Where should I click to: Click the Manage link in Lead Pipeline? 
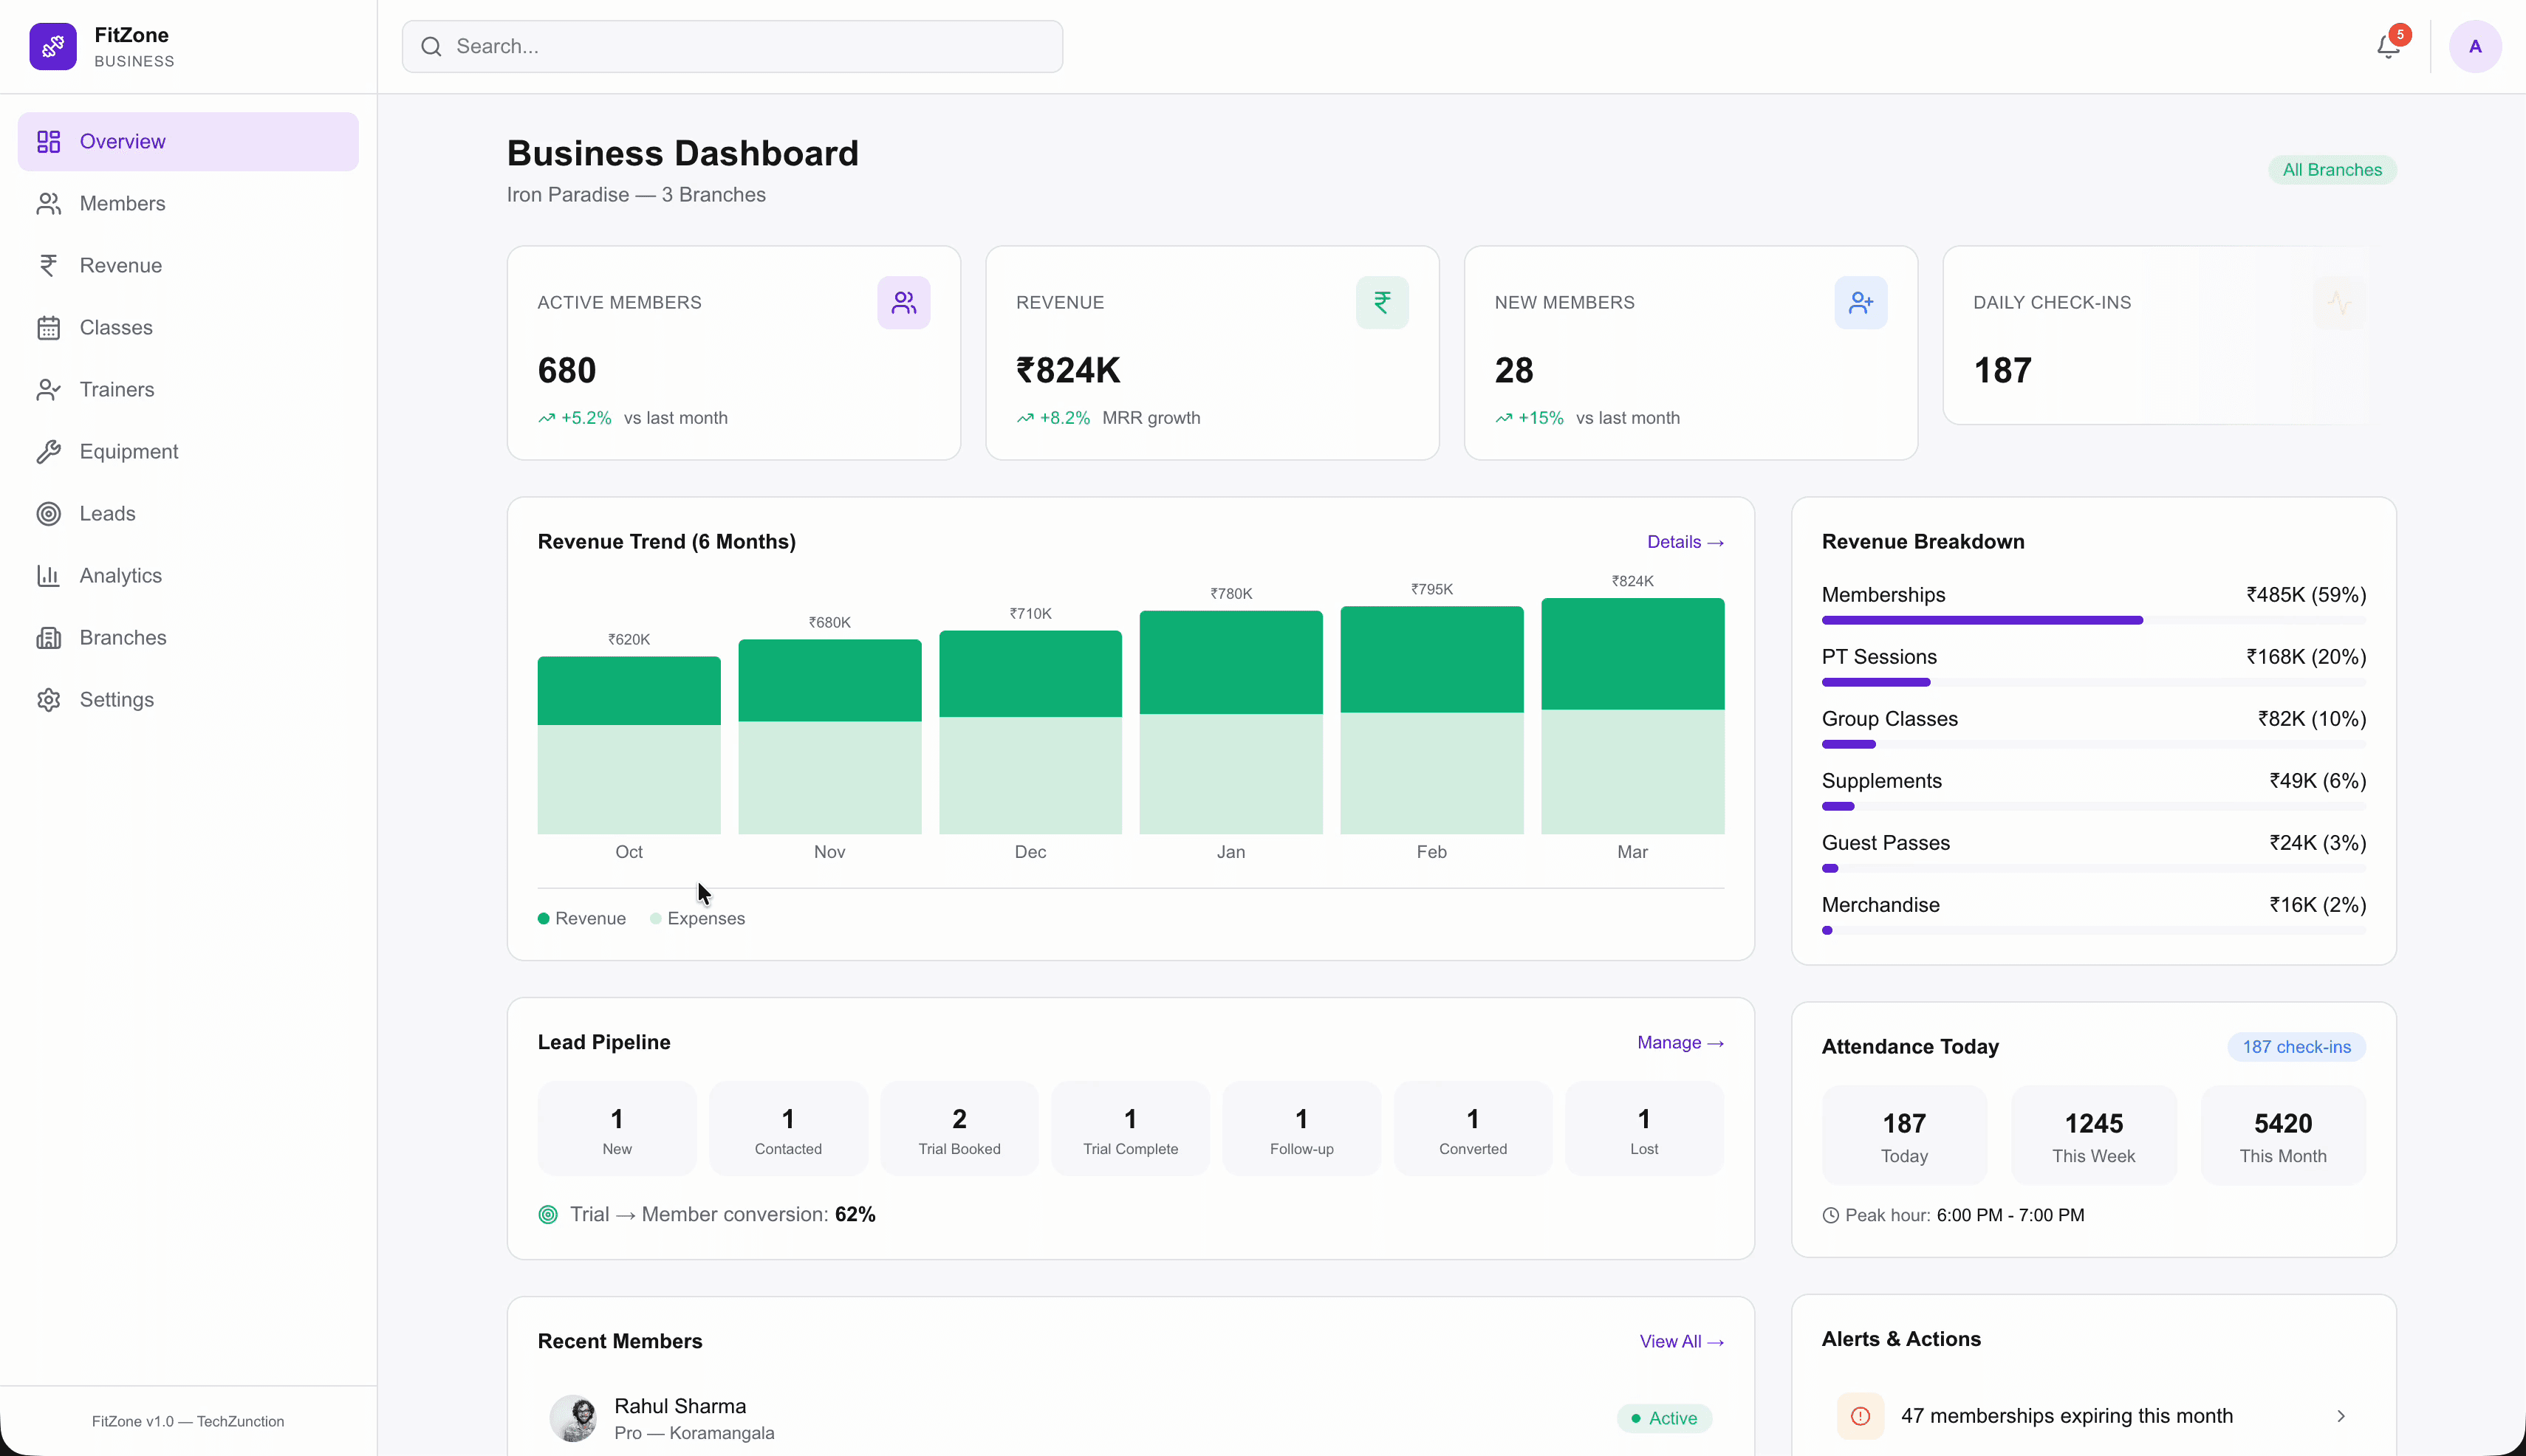1680,1042
